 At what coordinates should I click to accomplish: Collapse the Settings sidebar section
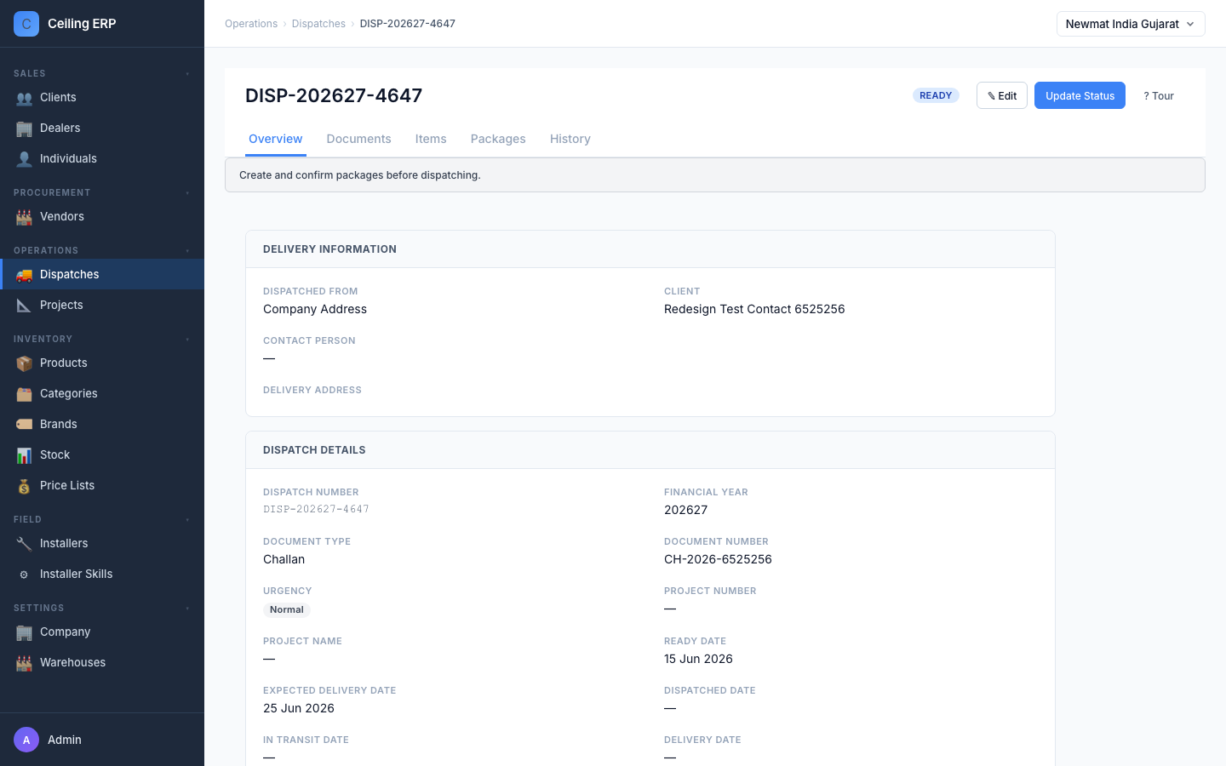click(187, 609)
